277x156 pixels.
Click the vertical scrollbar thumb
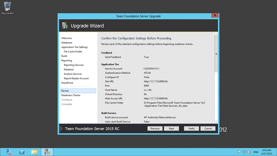tap(216, 54)
